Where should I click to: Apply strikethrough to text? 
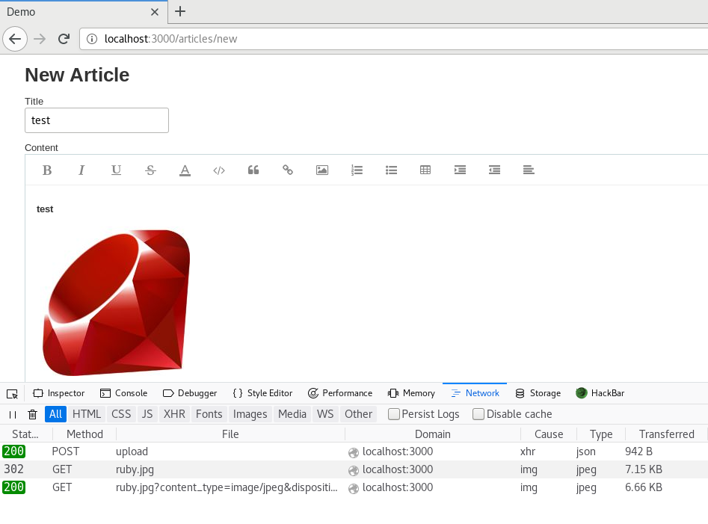pyautogui.click(x=150, y=170)
